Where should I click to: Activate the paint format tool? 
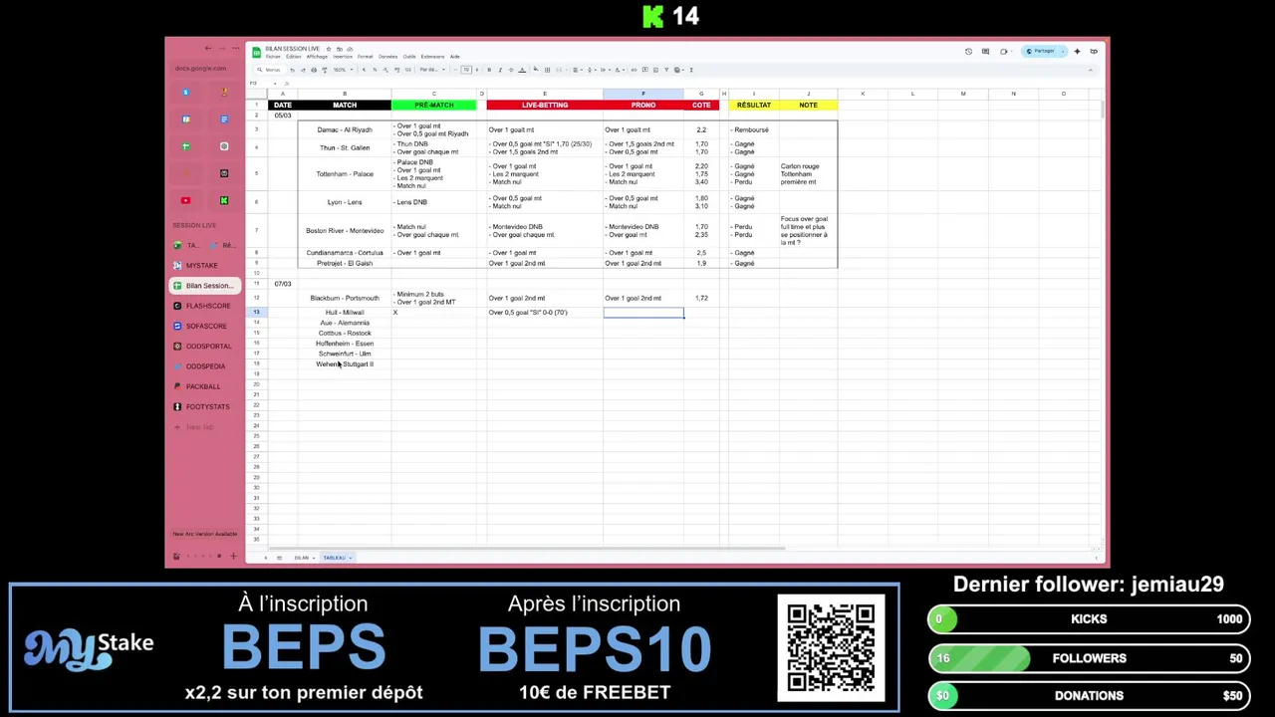(325, 70)
